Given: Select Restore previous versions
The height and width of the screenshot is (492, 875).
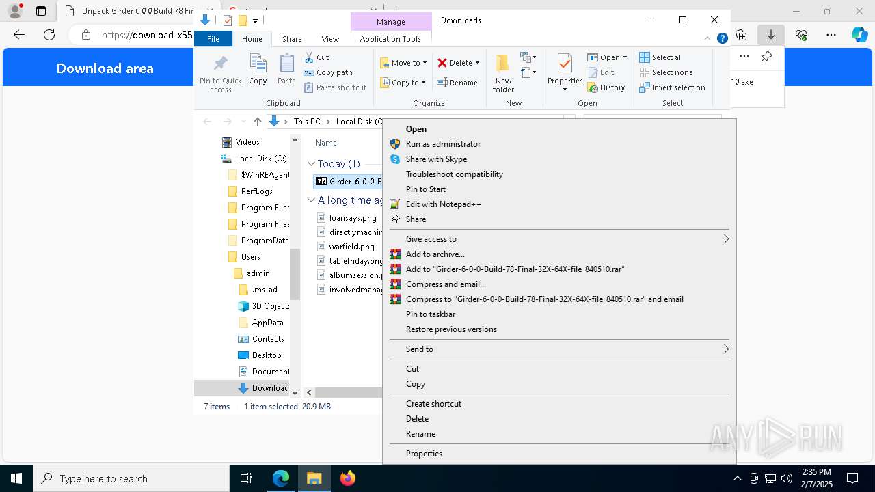Looking at the screenshot, I should coord(559,329).
